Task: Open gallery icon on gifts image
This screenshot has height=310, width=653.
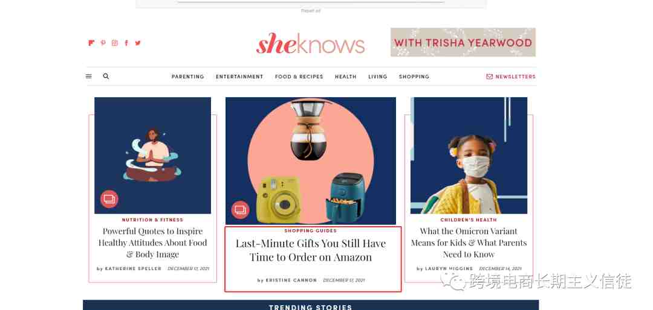Action: coord(240,210)
